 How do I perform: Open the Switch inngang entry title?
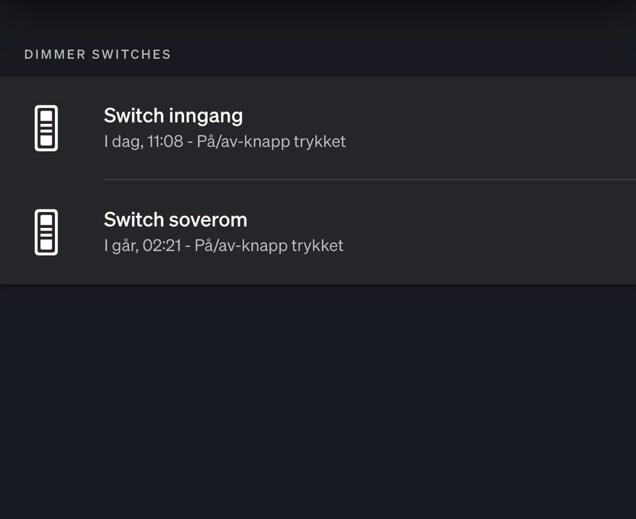pos(173,116)
